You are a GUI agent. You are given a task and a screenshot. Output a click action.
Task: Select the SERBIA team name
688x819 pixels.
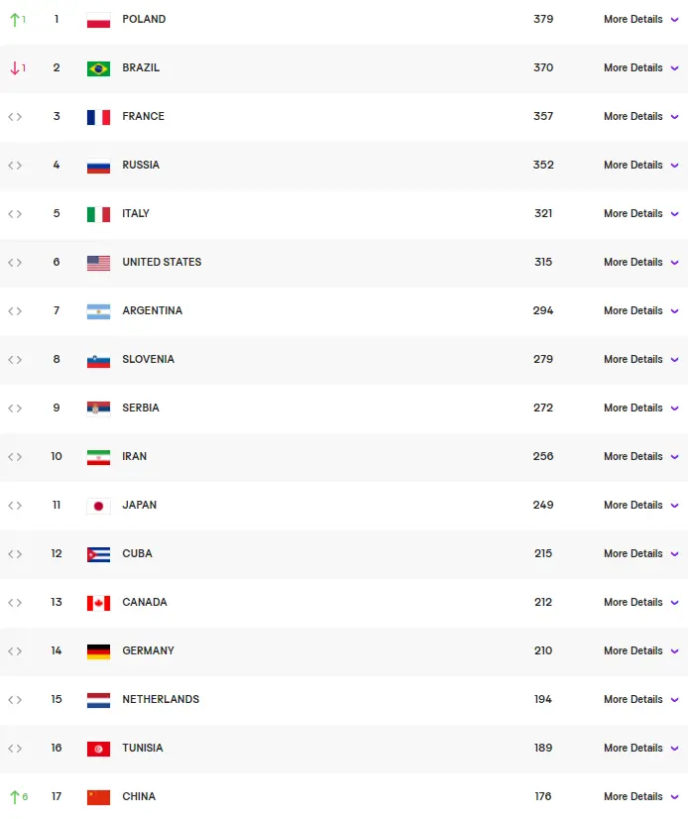pyautogui.click(x=141, y=408)
